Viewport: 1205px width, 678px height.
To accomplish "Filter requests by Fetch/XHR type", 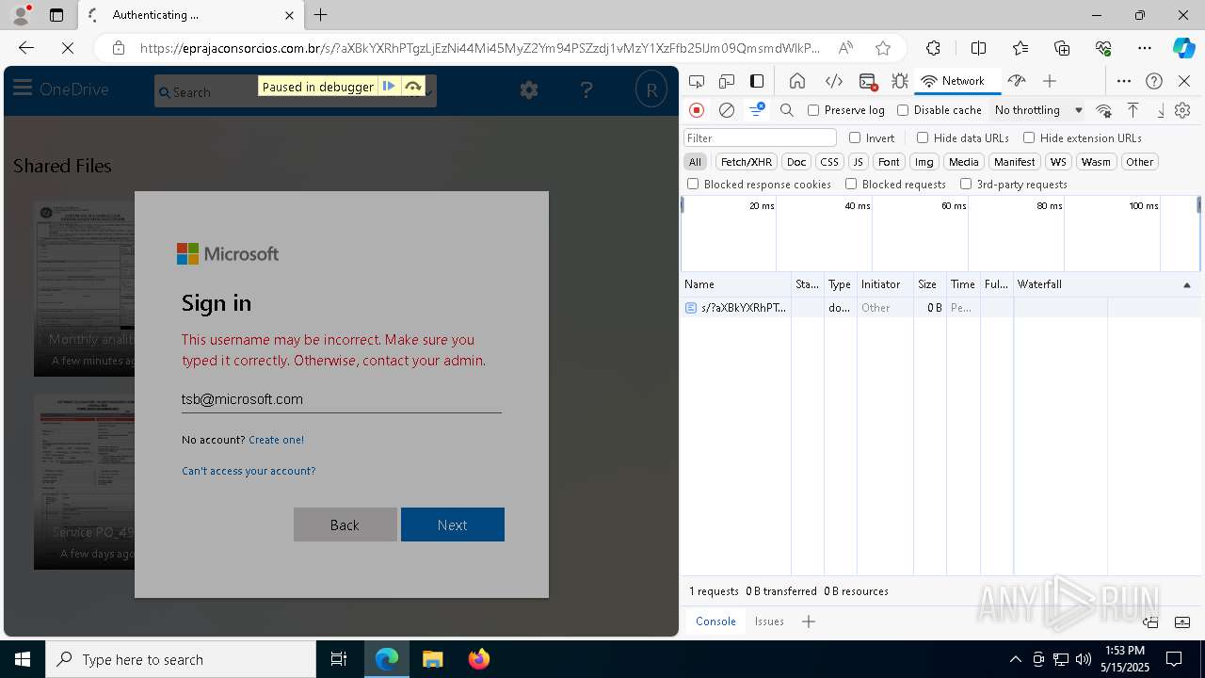I will pos(747,162).
